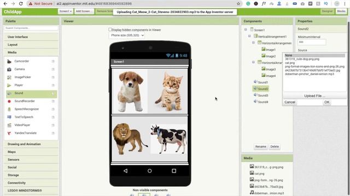The width and height of the screenshot is (350, 196).
Task: Switch to Designer view
Action: 327,11
